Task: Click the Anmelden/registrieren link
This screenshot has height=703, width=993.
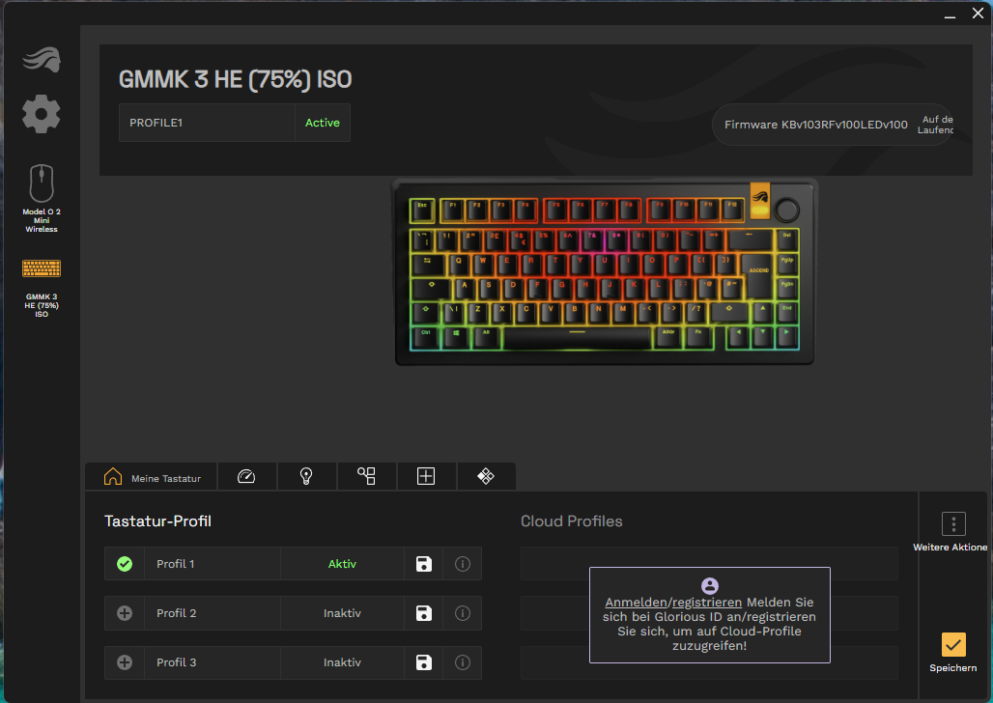Action: click(673, 603)
